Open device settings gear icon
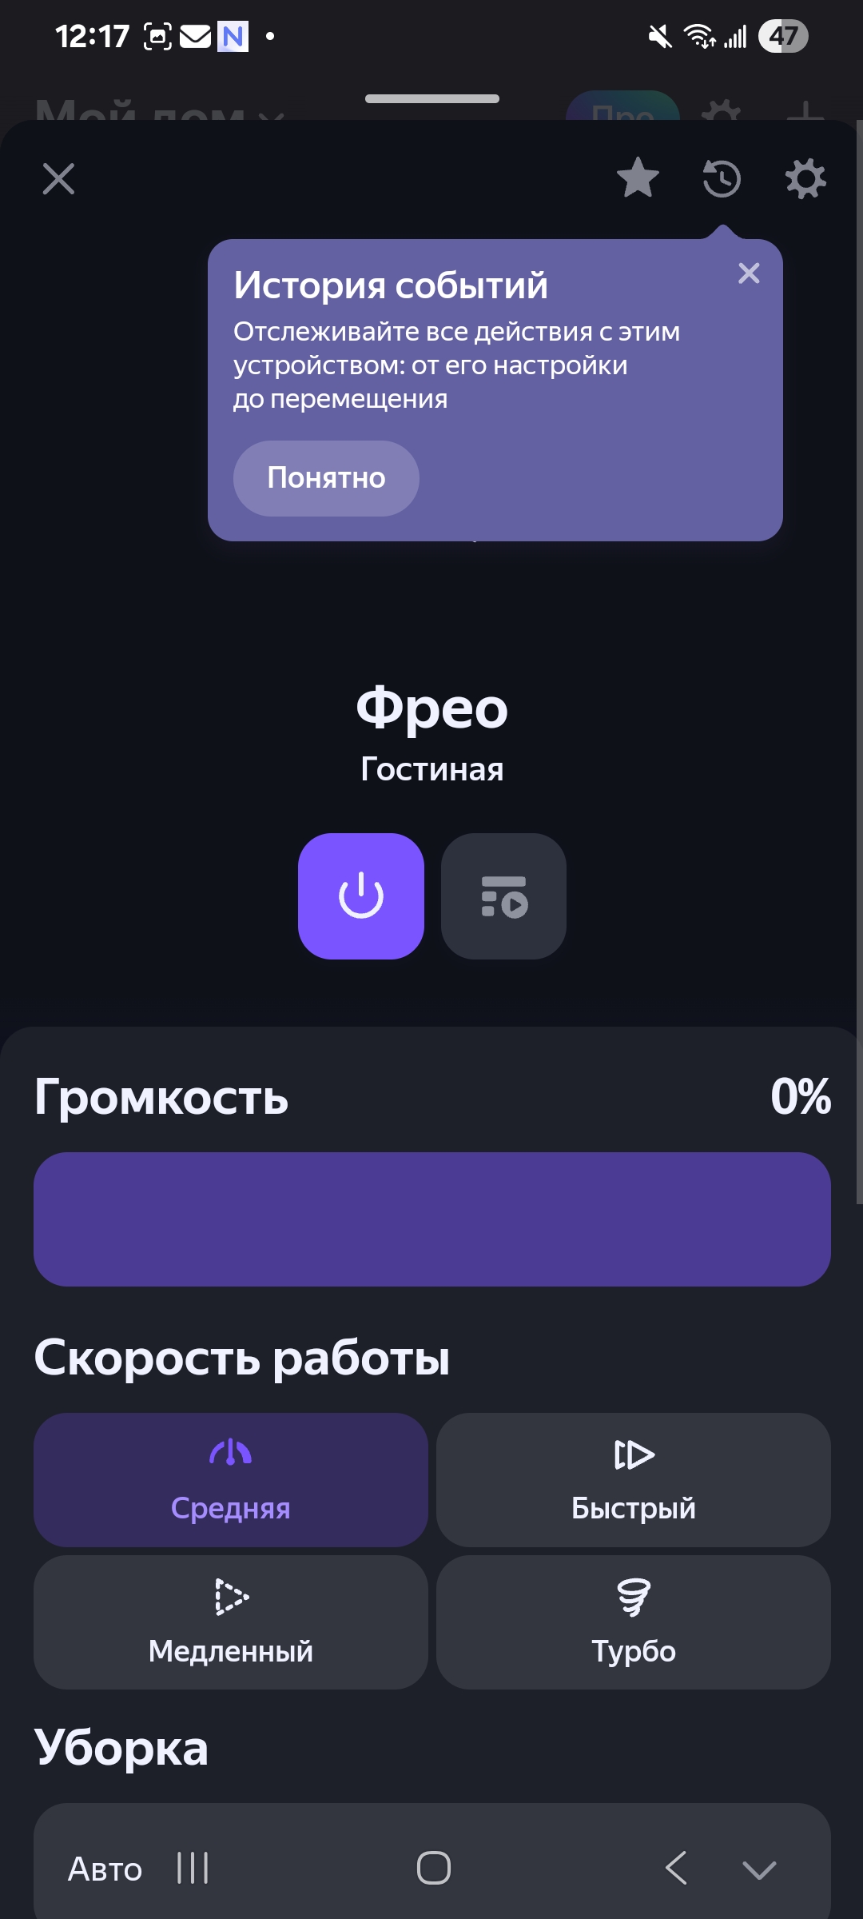The width and height of the screenshot is (863, 1919). (x=805, y=178)
